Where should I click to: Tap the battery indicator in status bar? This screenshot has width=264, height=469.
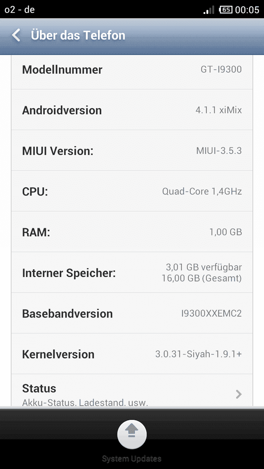[x=226, y=10]
